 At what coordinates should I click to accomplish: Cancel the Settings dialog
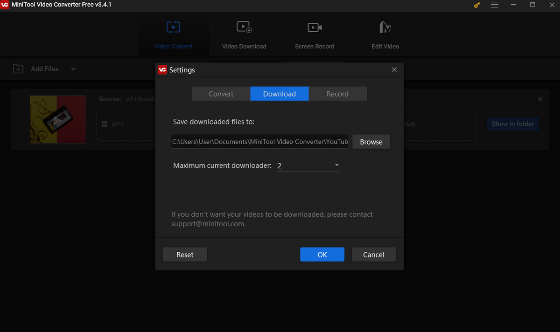(374, 255)
